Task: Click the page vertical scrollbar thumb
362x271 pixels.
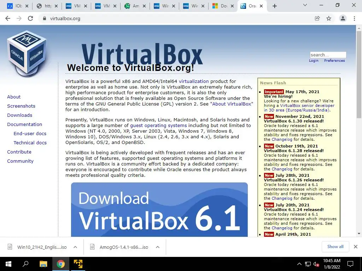Action: tap(359, 75)
